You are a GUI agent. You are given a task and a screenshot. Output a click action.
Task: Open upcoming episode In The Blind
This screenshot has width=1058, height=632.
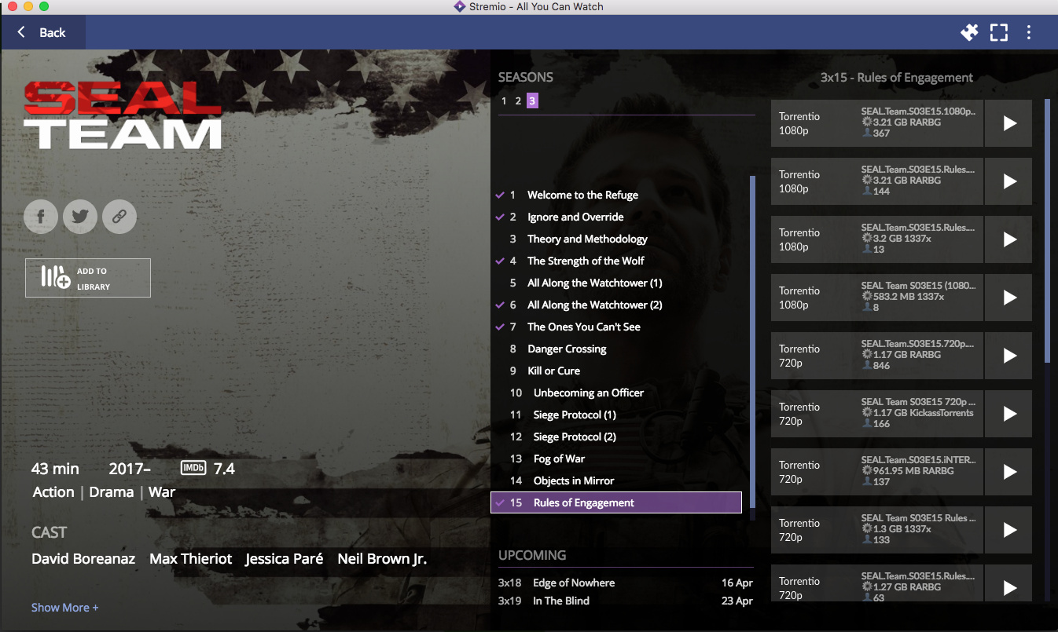pos(626,601)
